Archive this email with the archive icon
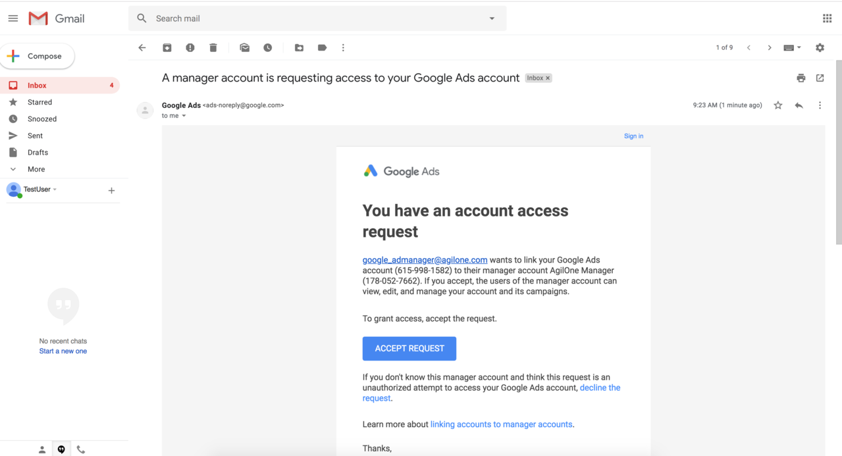The width and height of the screenshot is (842, 456). [167, 48]
